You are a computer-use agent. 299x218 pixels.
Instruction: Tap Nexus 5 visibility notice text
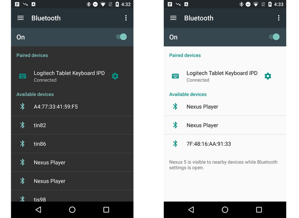click(x=223, y=165)
